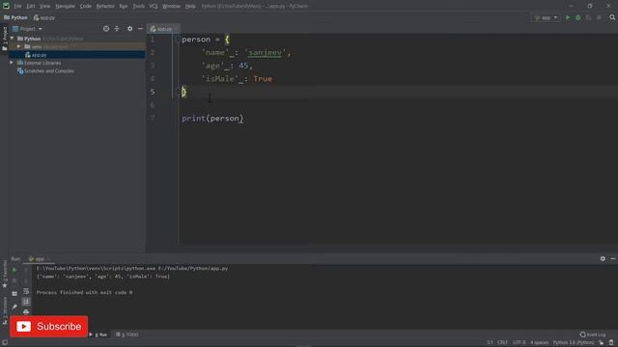Image resolution: width=618 pixels, height=347 pixels.
Task: Click the 4: Run tool window button
Action: click(x=98, y=334)
